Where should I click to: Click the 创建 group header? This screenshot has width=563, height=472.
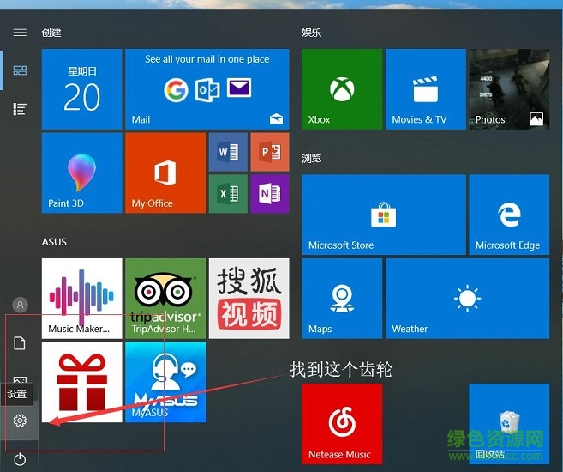tap(51, 33)
